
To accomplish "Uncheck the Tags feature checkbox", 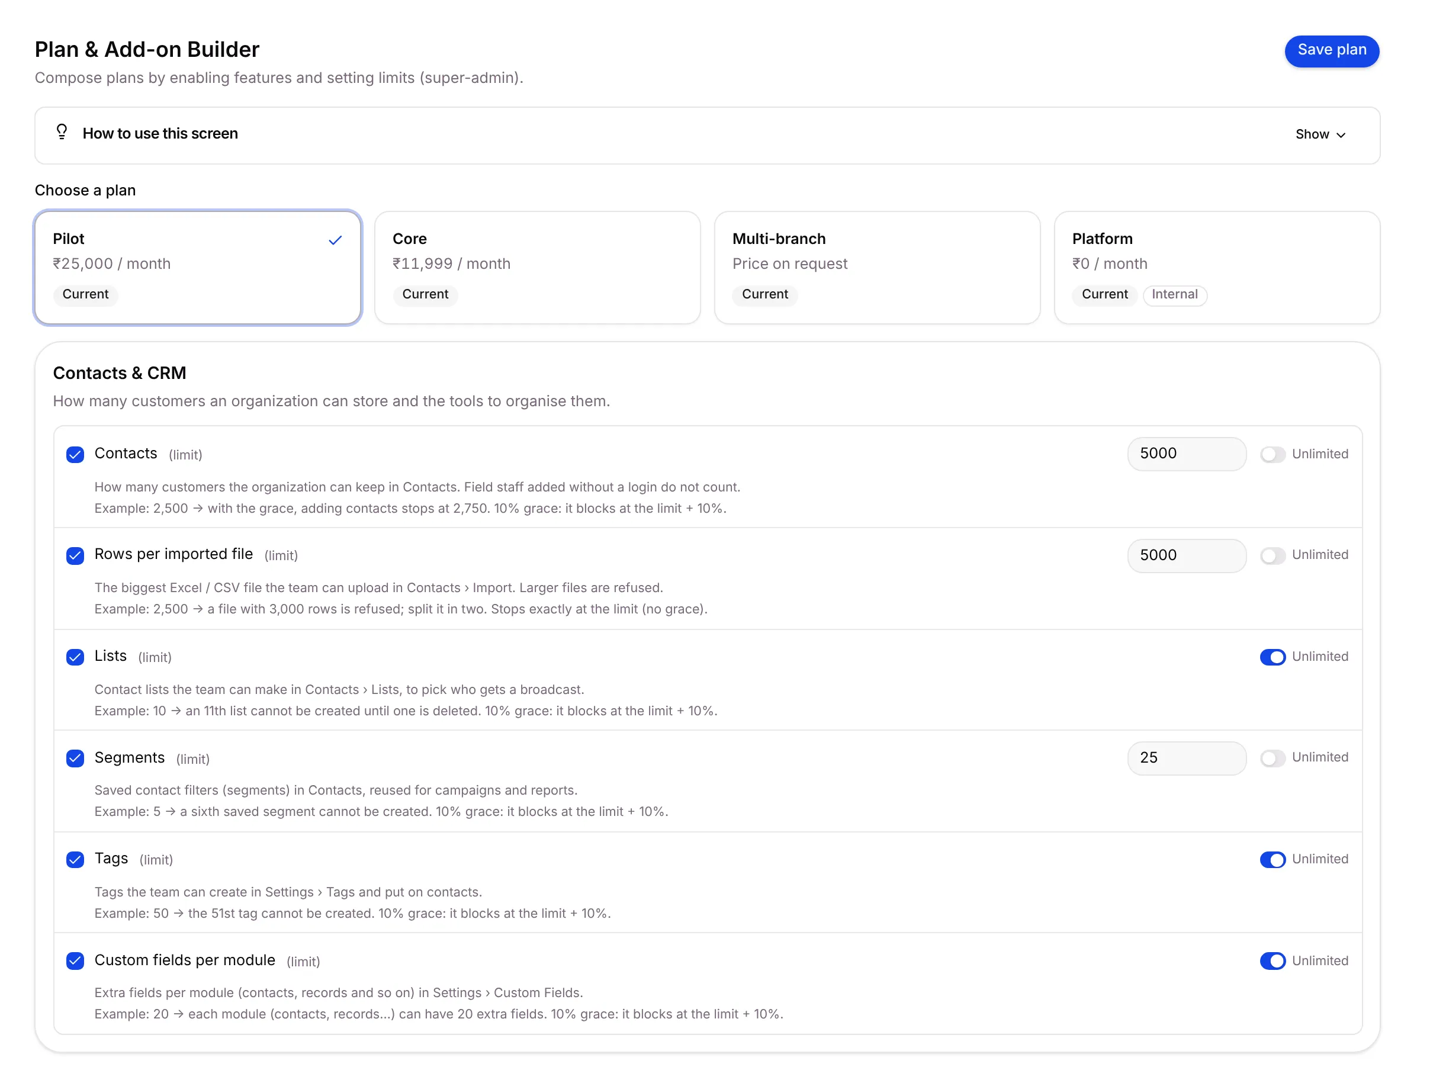I will pyautogui.click(x=75, y=859).
